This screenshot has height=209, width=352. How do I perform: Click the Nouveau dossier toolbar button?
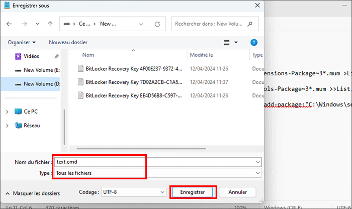point(68,43)
